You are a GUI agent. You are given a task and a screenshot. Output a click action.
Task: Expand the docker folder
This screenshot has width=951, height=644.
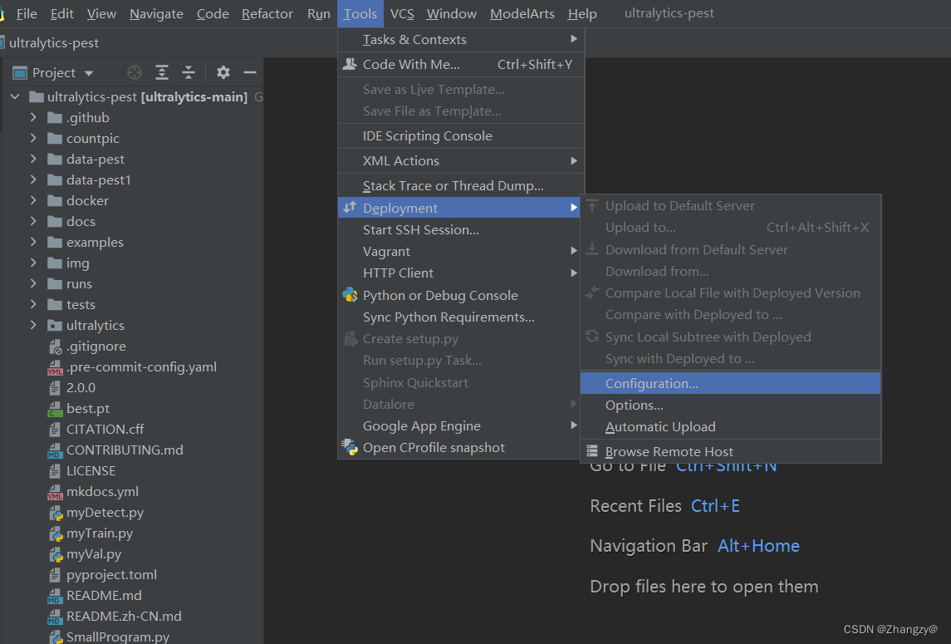33,200
